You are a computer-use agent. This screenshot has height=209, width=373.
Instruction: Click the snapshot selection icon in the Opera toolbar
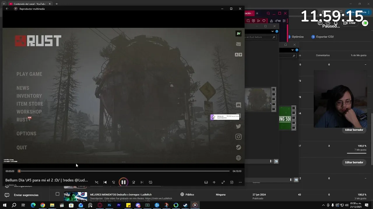click(248, 21)
